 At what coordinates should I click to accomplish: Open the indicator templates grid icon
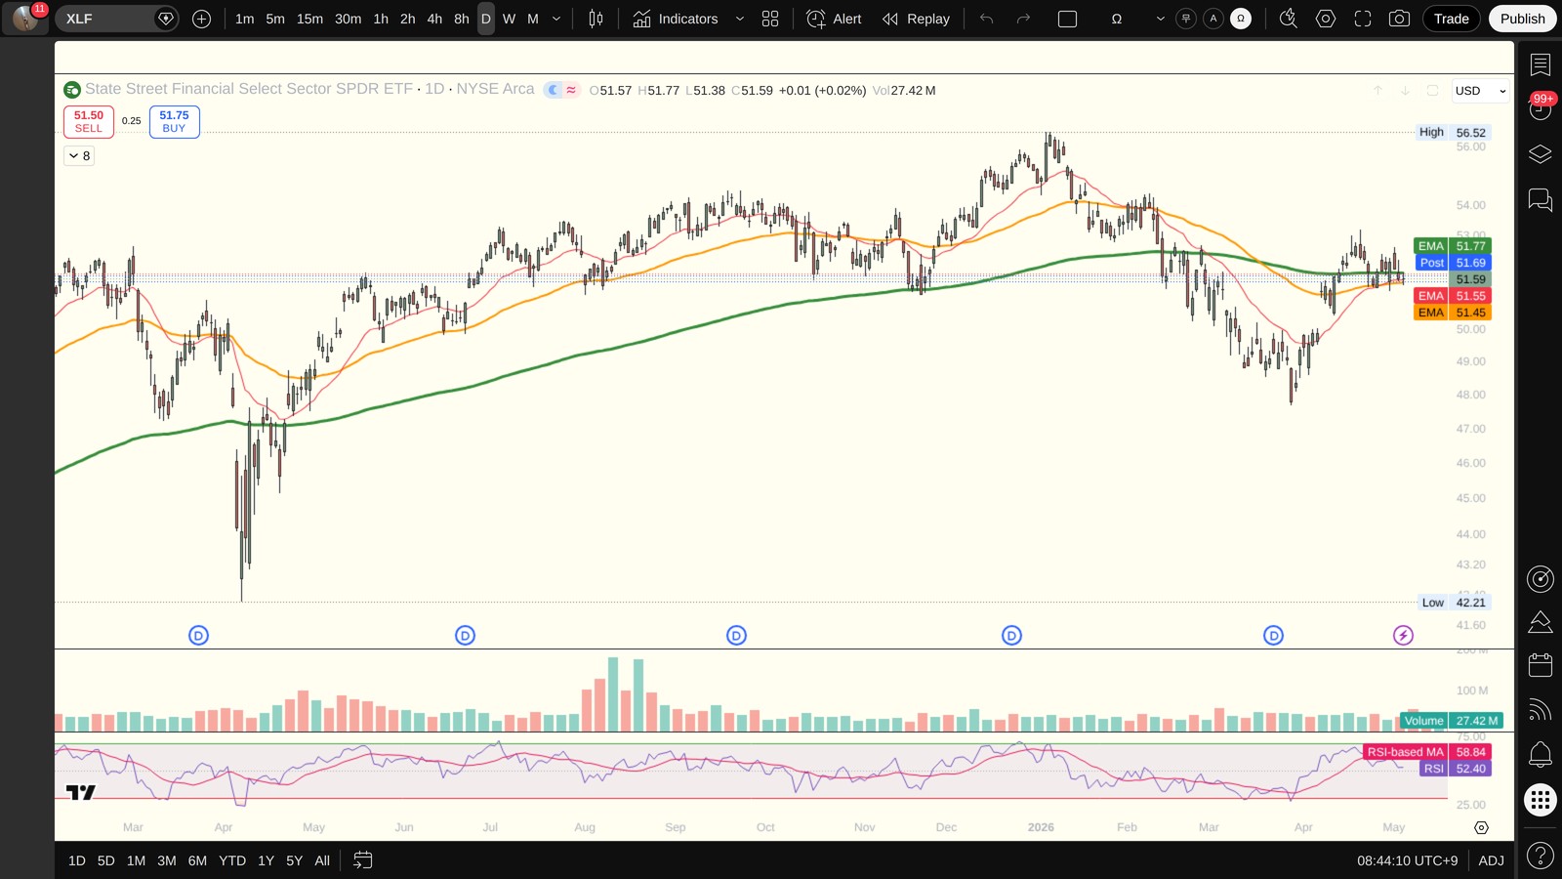click(x=770, y=19)
